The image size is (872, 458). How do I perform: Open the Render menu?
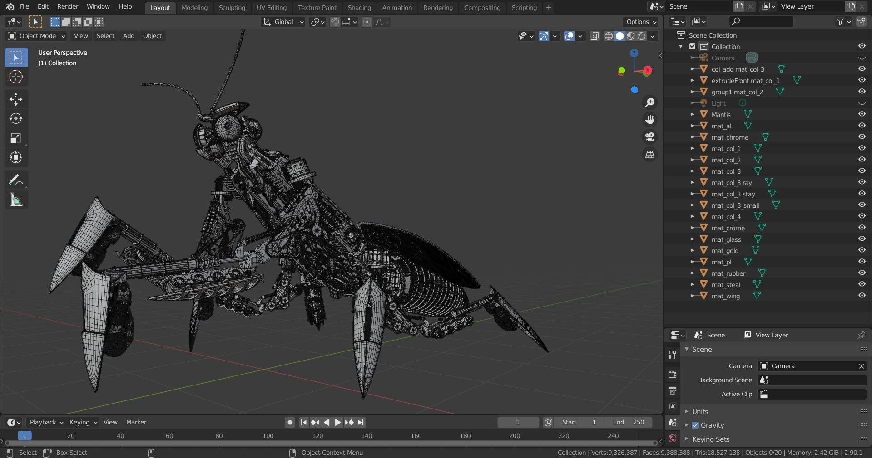pos(68,7)
